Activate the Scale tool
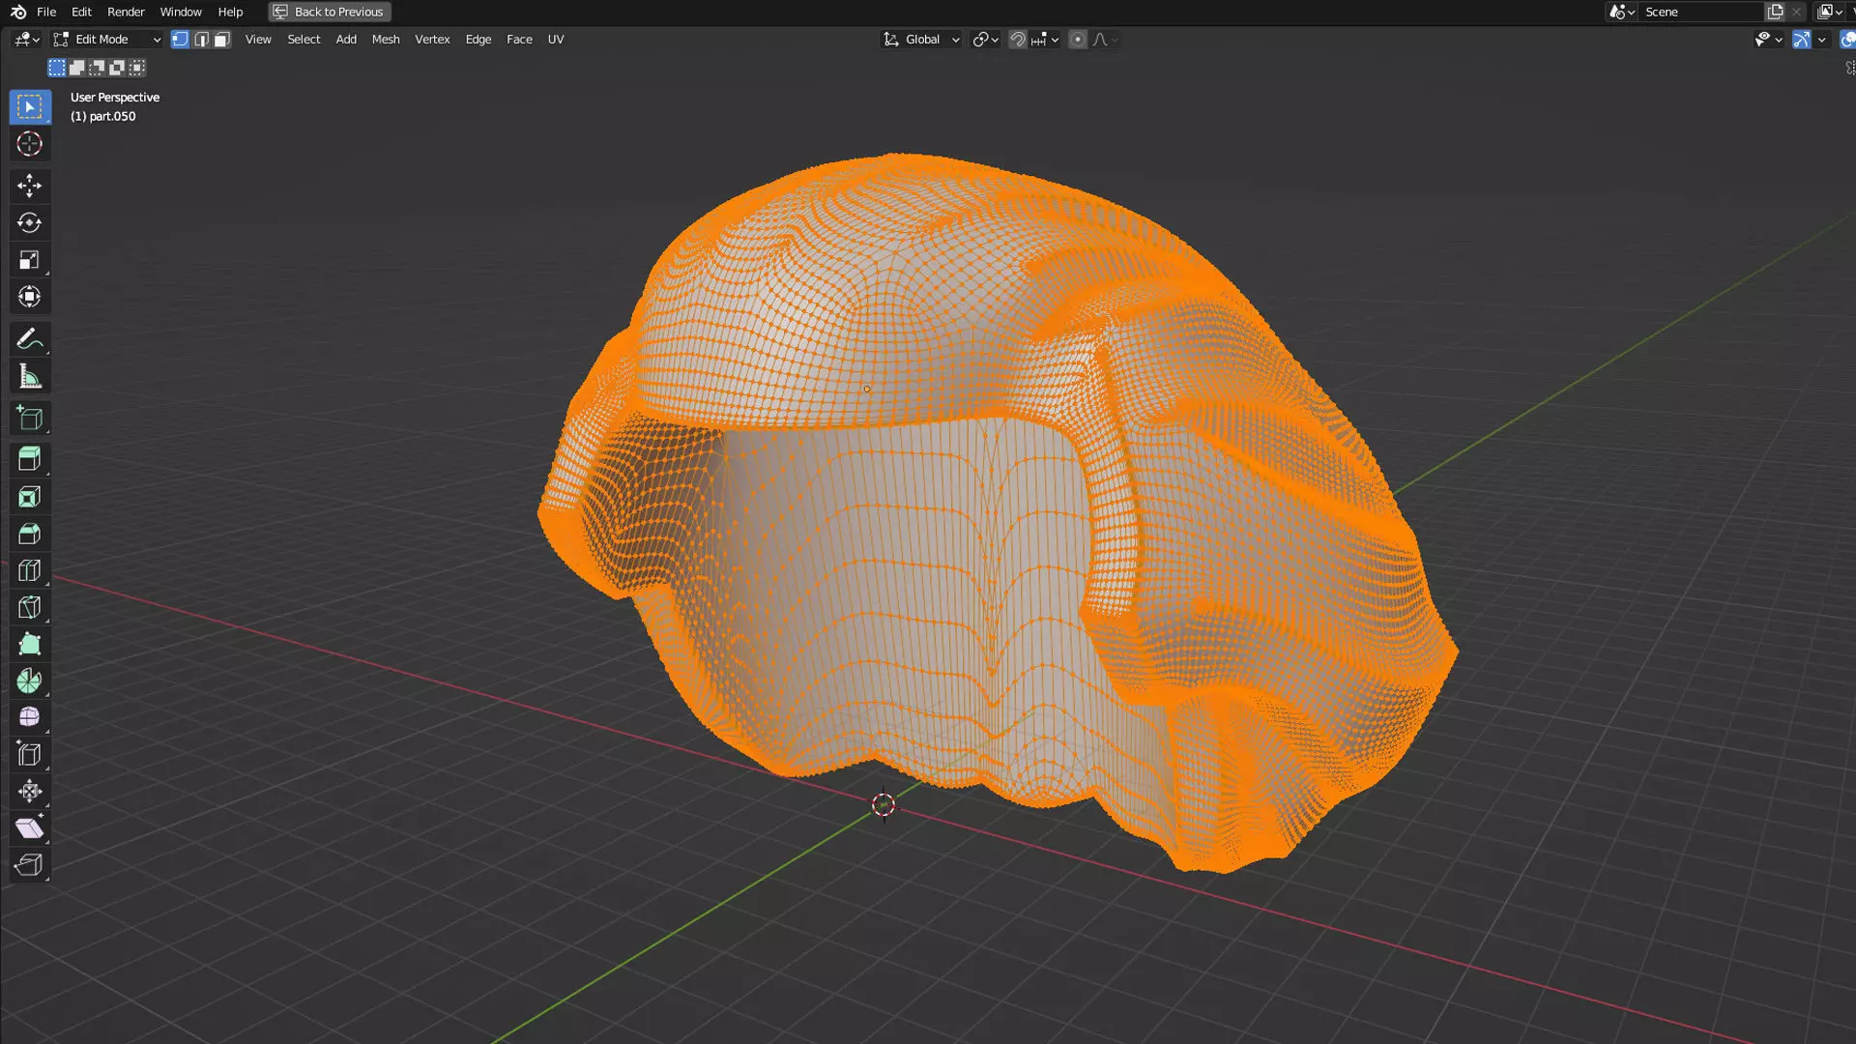1856x1044 pixels. coord(29,260)
